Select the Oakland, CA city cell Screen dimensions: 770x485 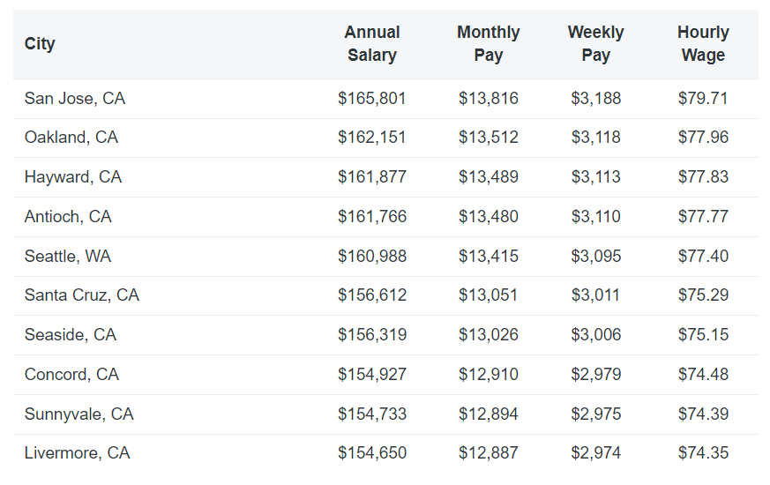71,138
